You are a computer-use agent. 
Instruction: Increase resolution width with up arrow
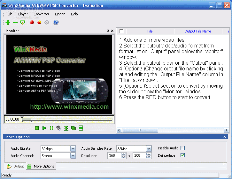click(123, 154)
